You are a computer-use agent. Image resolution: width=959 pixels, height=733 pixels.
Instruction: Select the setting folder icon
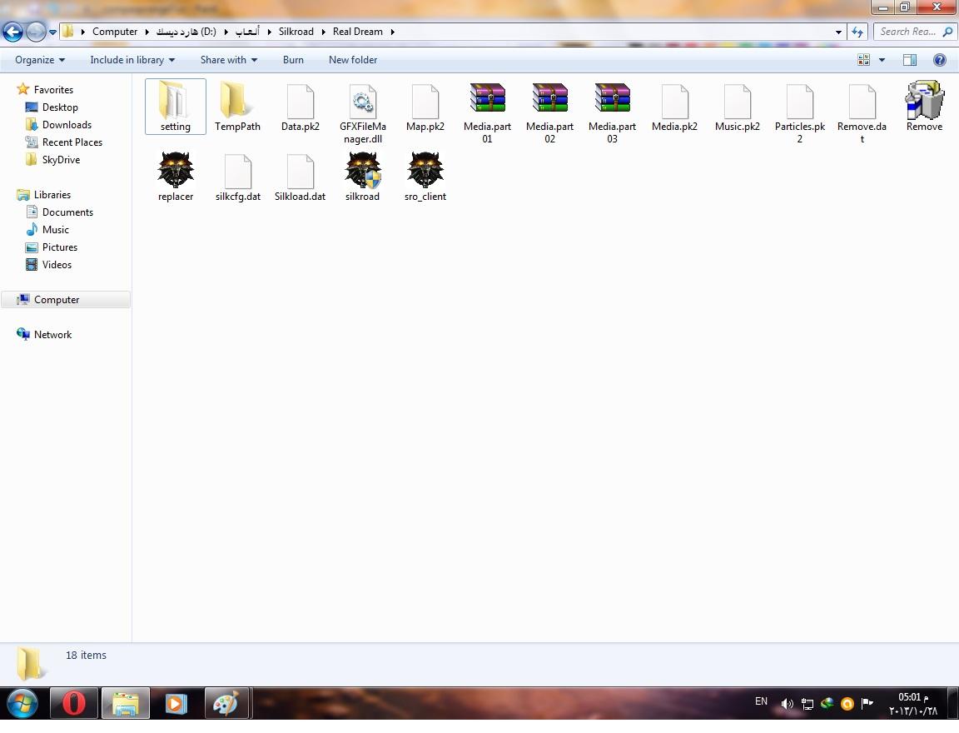coord(175,100)
